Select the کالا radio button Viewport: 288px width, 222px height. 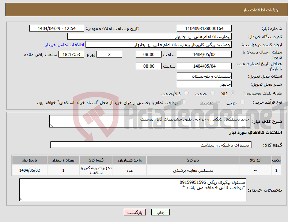233,93
